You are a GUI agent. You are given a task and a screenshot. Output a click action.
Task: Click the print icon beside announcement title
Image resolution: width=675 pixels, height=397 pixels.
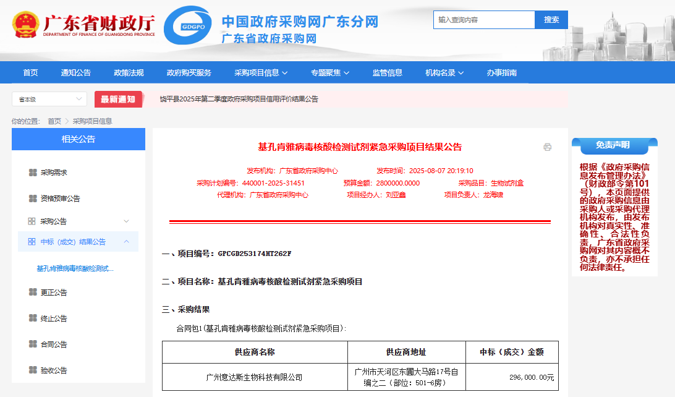(547, 147)
